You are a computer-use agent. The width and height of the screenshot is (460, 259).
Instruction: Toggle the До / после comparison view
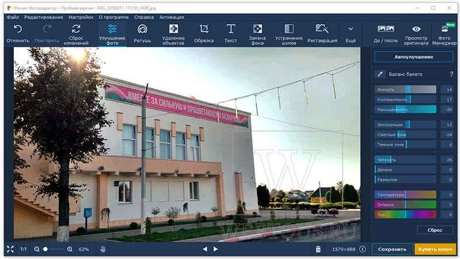point(385,34)
